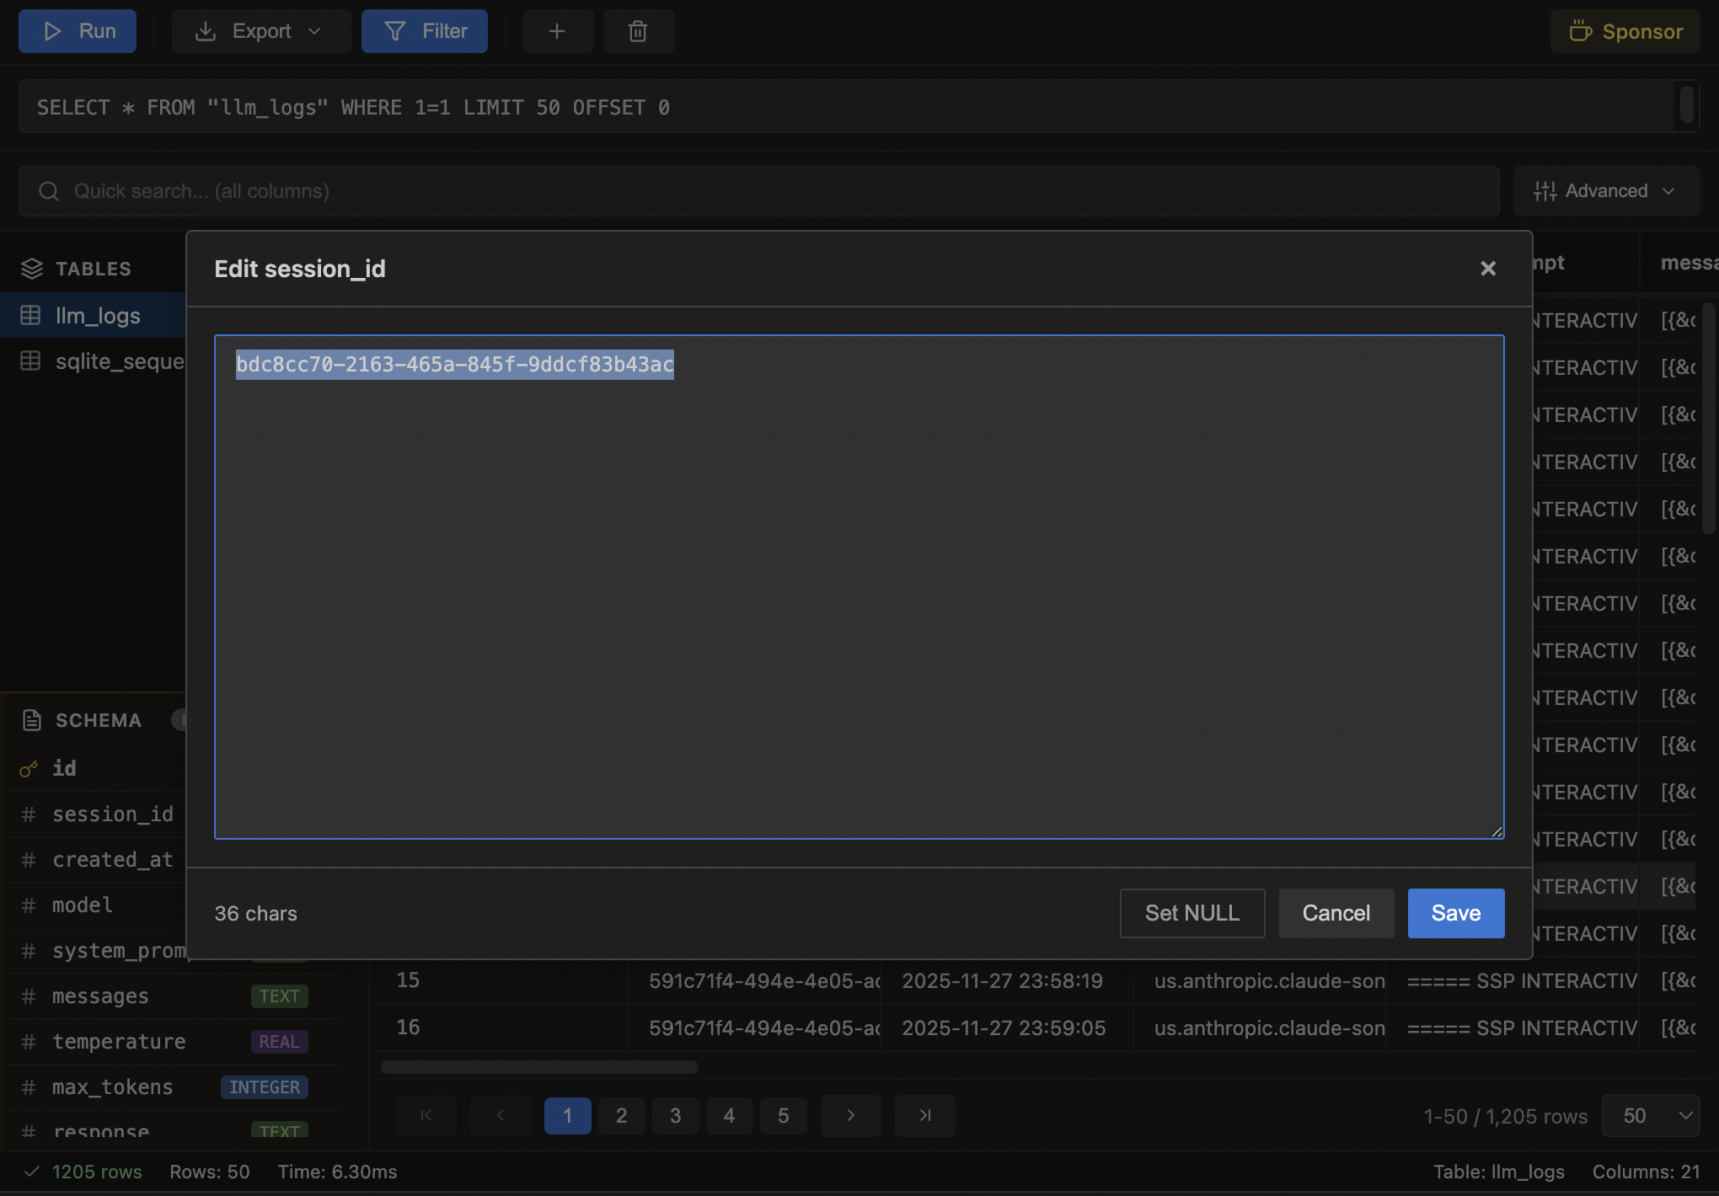The height and width of the screenshot is (1196, 1719).
Task: Click the plus add row icon
Action: [557, 31]
